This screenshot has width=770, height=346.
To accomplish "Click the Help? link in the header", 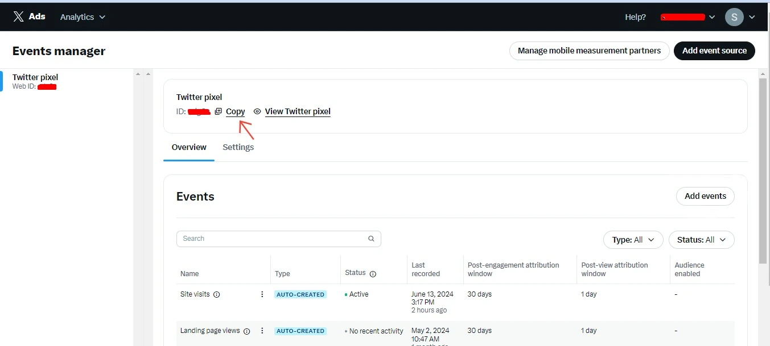I will [635, 17].
